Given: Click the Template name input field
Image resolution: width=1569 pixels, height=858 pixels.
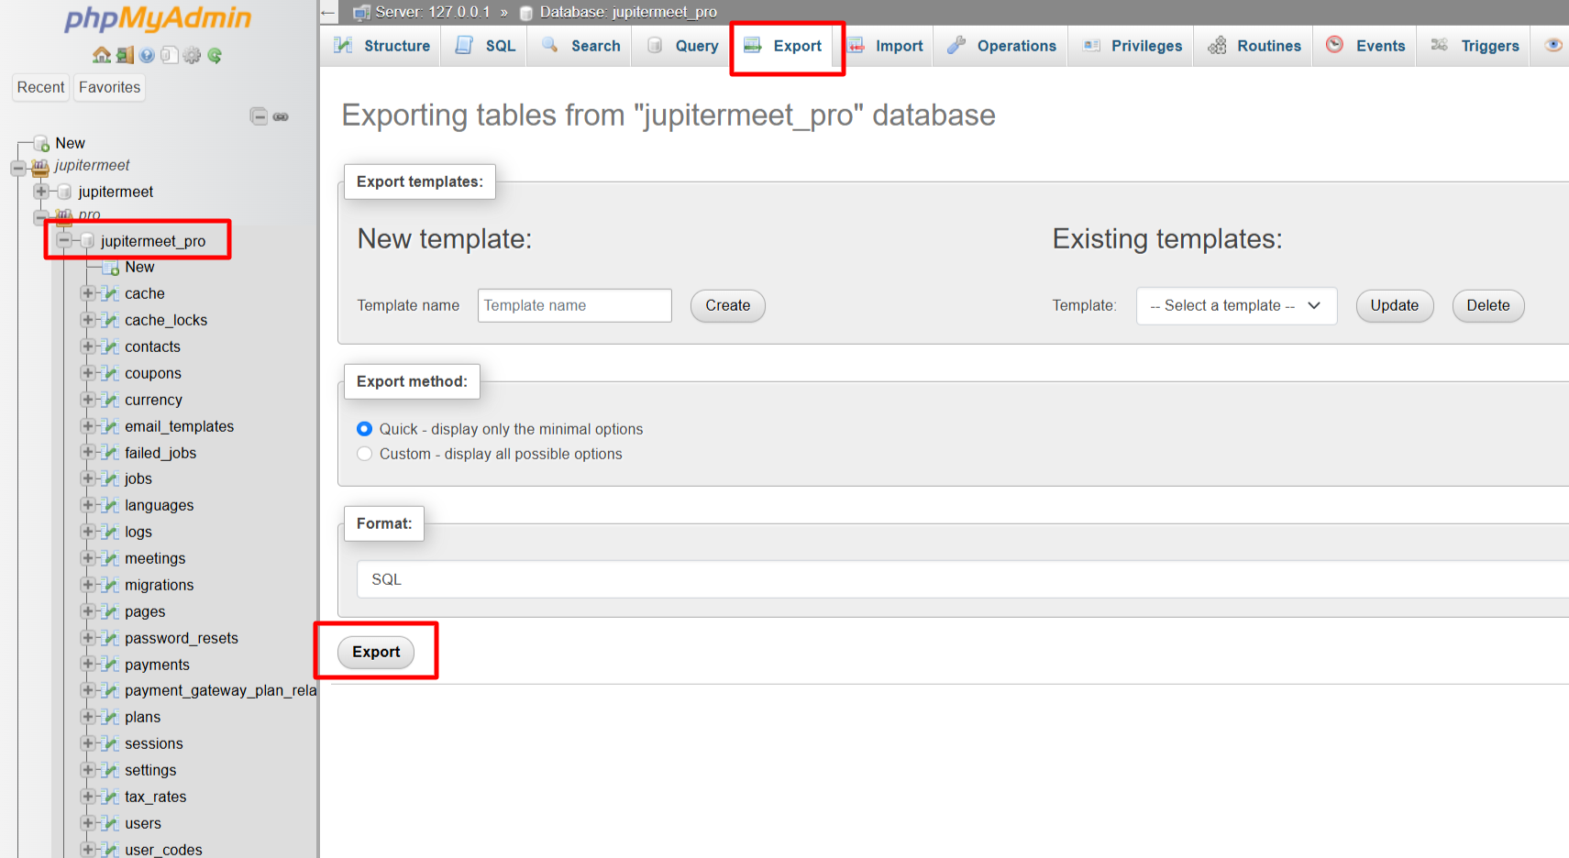Looking at the screenshot, I should click(x=574, y=306).
